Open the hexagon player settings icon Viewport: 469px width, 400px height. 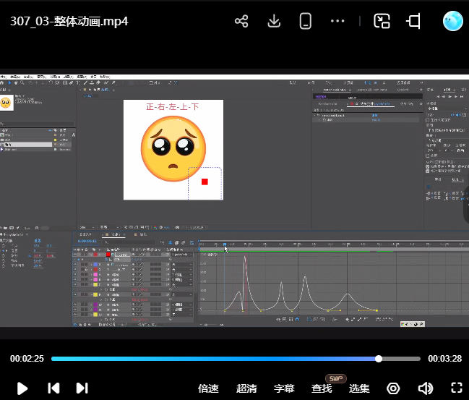pos(393,388)
